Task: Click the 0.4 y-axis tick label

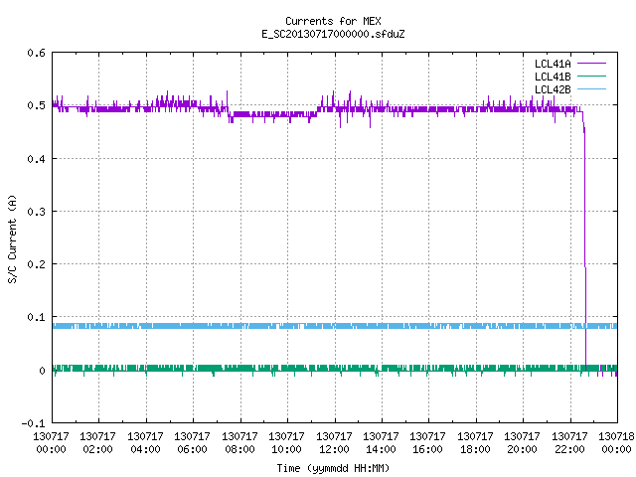Action: tap(36, 159)
